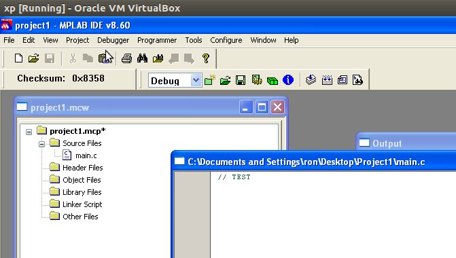The height and width of the screenshot is (258, 456).
Task: Maximize the project1.mcw window
Action: click(x=262, y=107)
